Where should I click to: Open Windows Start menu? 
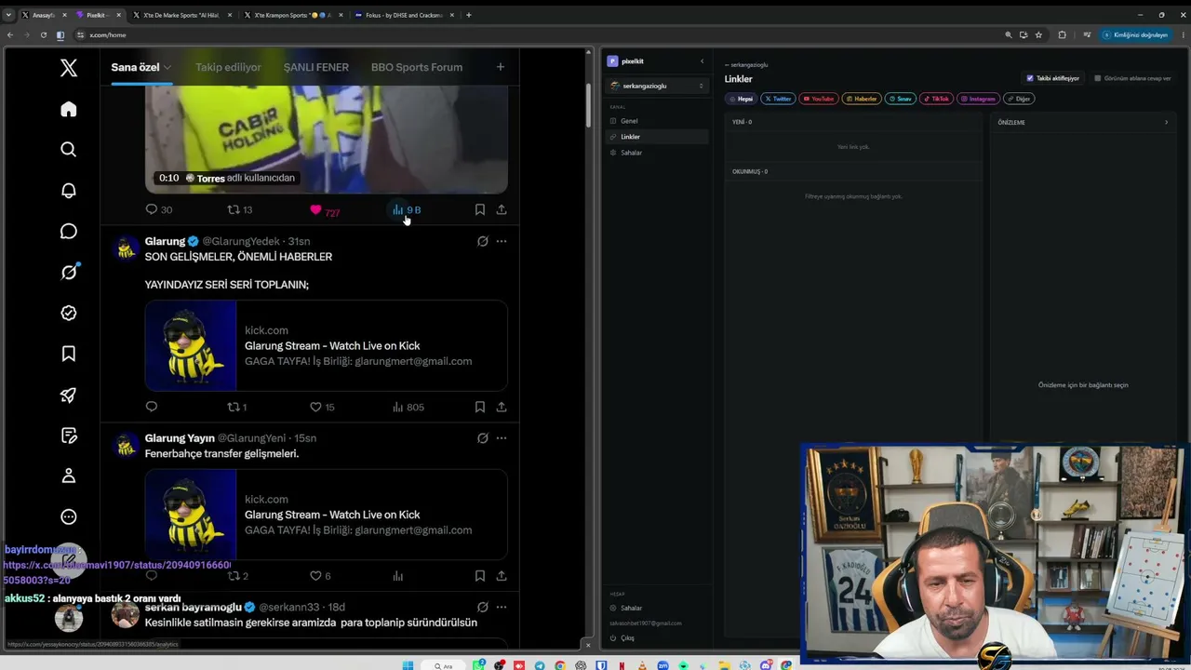click(x=408, y=665)
